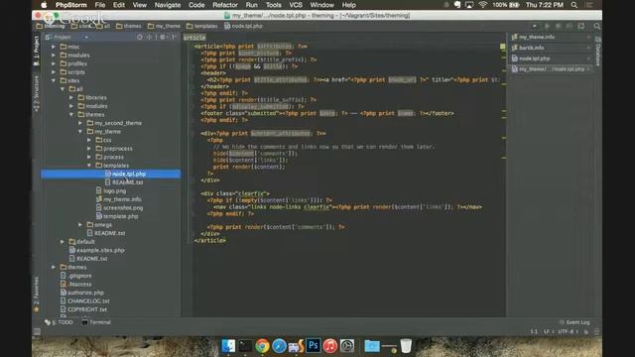Image resolution: width=635 pixels, height=357 pixels.
Task: Open Search Everywhere magnifier in PhpStorm toolbar
Action: coord(597,26)
